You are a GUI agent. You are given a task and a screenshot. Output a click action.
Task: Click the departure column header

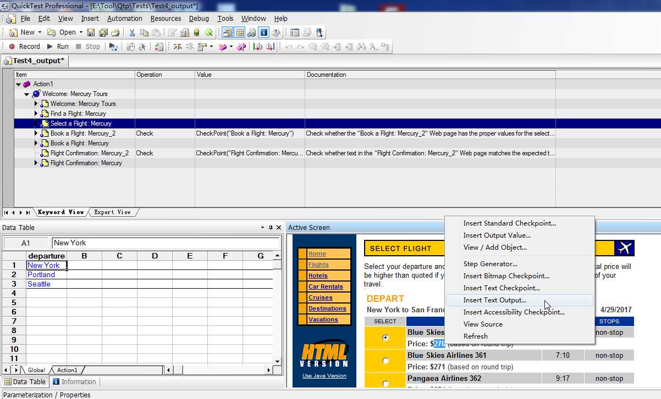pos(47,256)
